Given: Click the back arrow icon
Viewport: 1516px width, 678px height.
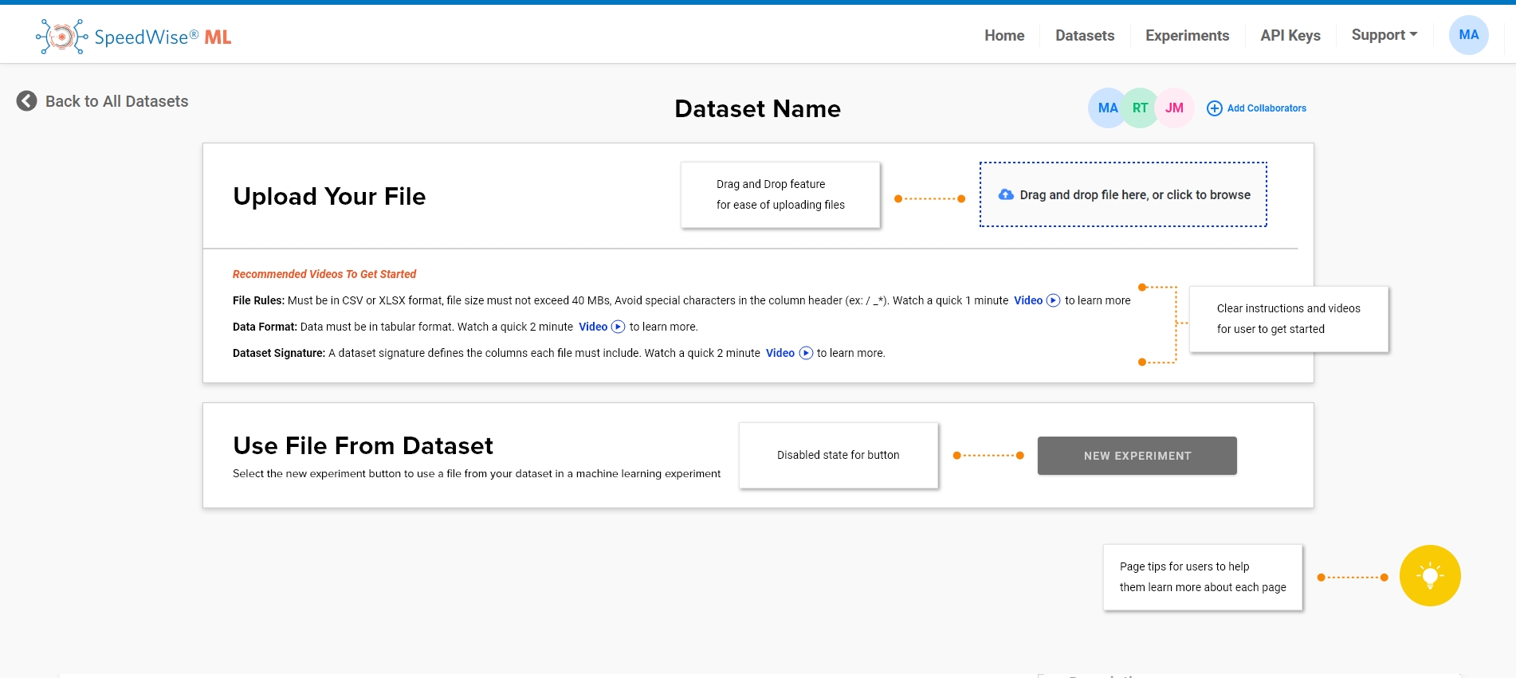Looking at the screenshot, I should pos(27,101).
